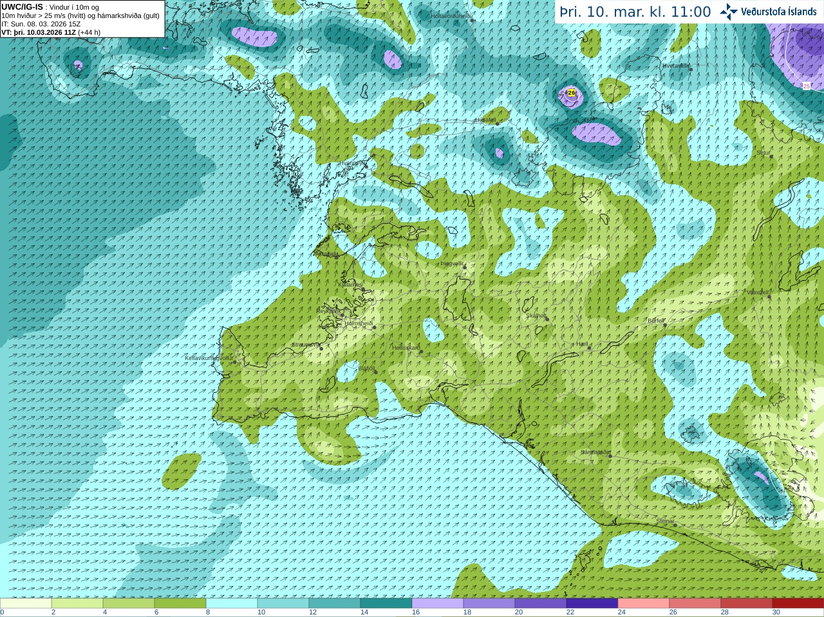The image size is (824, 617).
Task: Click the 24–26 m/s legend swatch
Action: (x=644, y=603)
